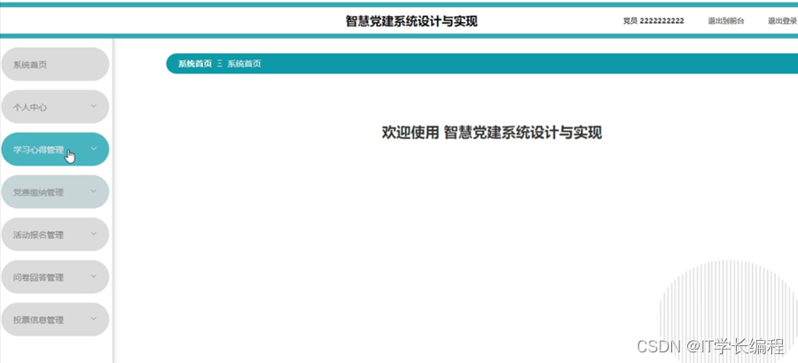Click the bold 系统首页 breadcrumb root
Viewport: 798px width, 363px height.
coord(195,64)
